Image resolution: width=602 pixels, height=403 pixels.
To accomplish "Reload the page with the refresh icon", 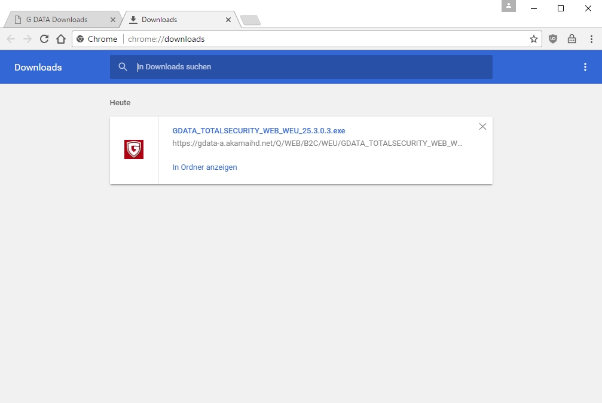I will click(x=44, y=39).
